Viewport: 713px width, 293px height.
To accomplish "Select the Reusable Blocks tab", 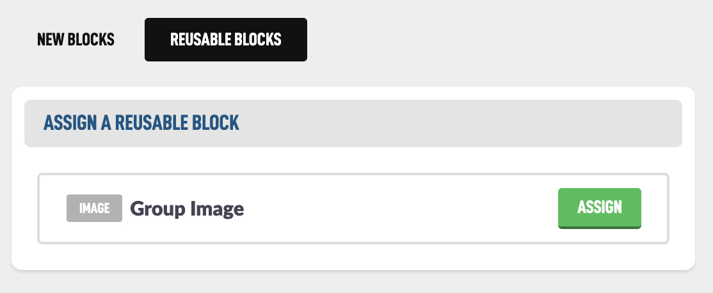I will pyautogui.click(x=225, y=40).
